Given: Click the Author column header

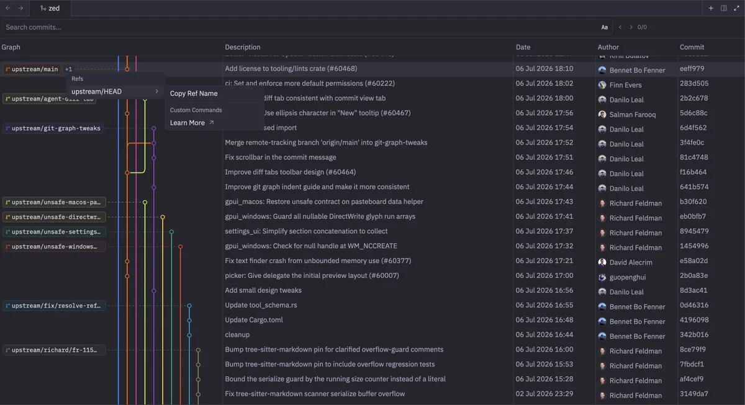Looking at the screenshot, I should pyautogui.click(x=608, y=47).
